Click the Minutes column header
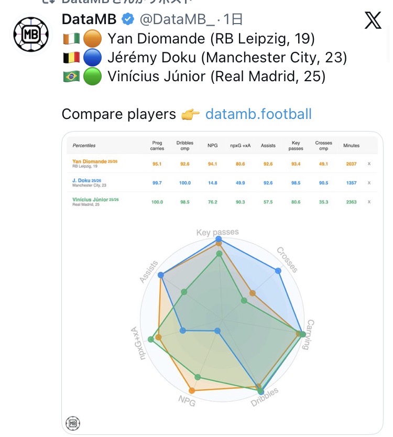This screenshot has width=393, height=437. [351, 145]
